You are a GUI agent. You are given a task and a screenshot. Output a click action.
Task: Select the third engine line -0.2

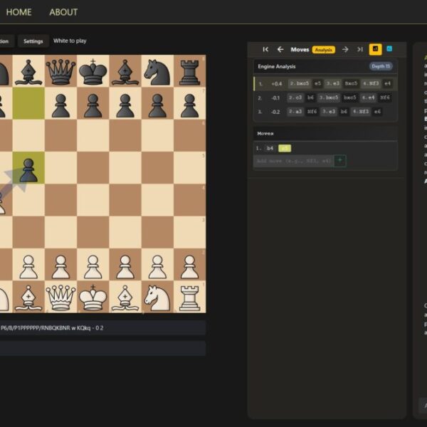(x=275, y=112)
